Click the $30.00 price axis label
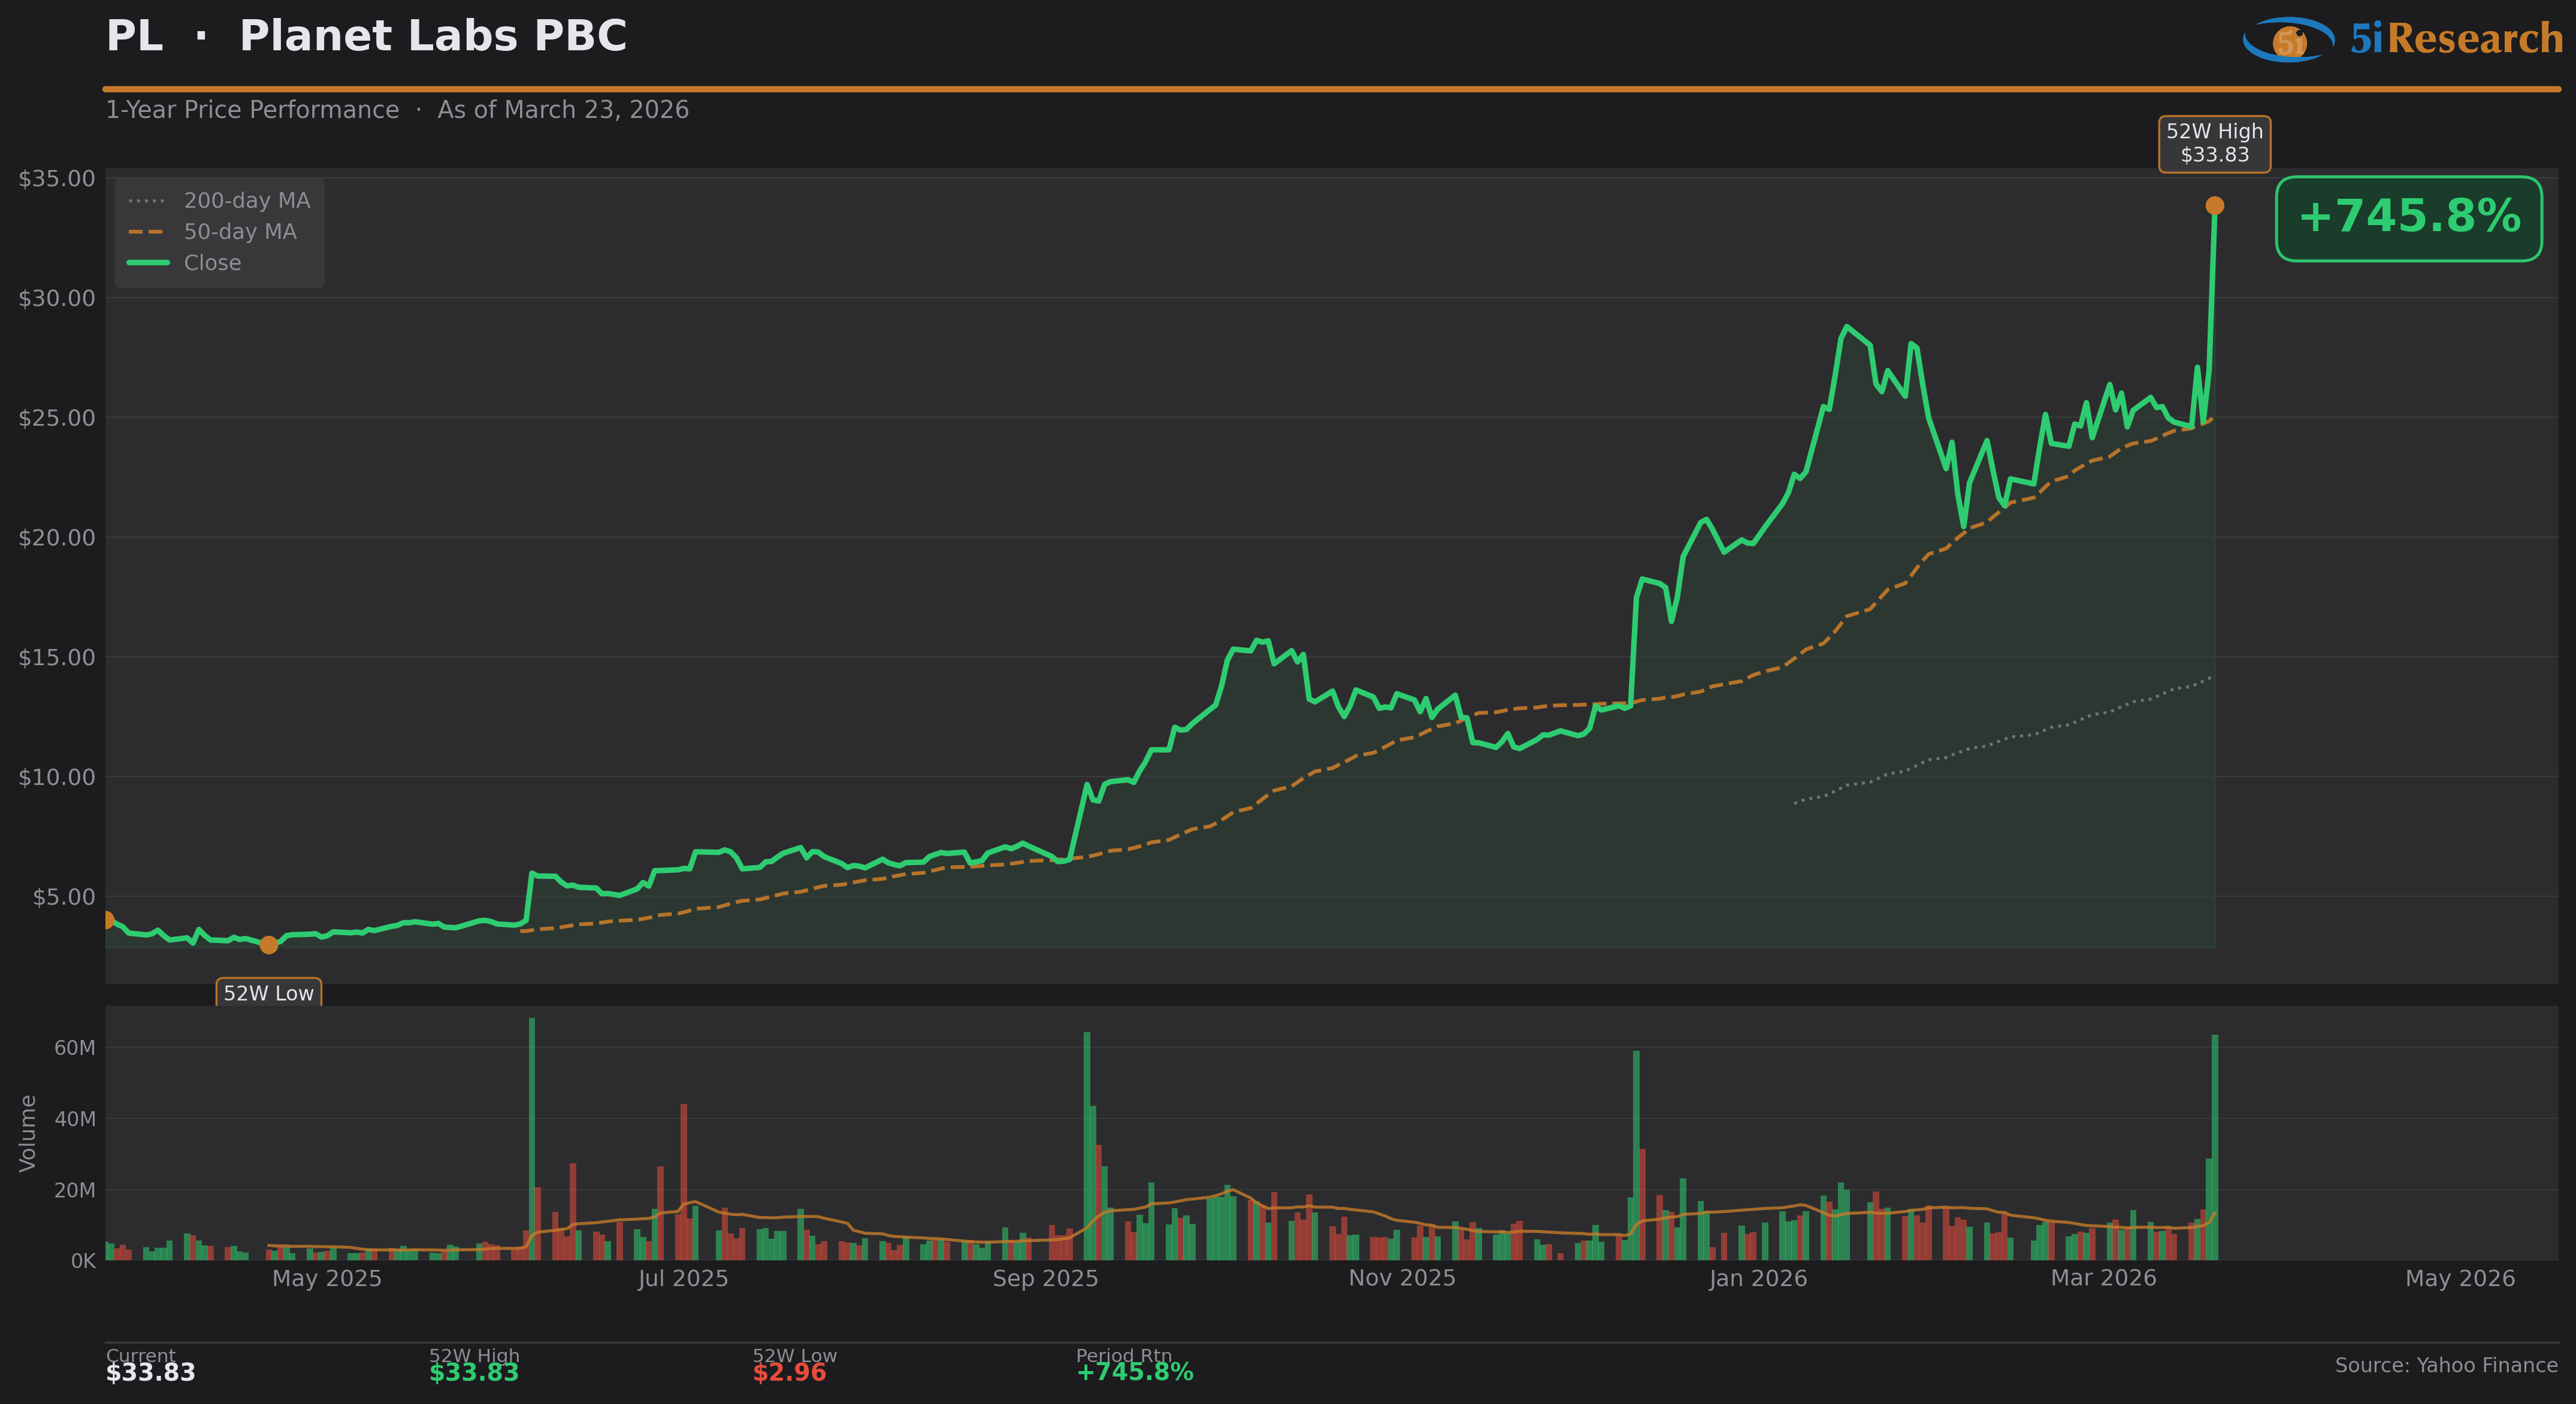The height and width of the screenshot is (1404, 2576). 57,299
